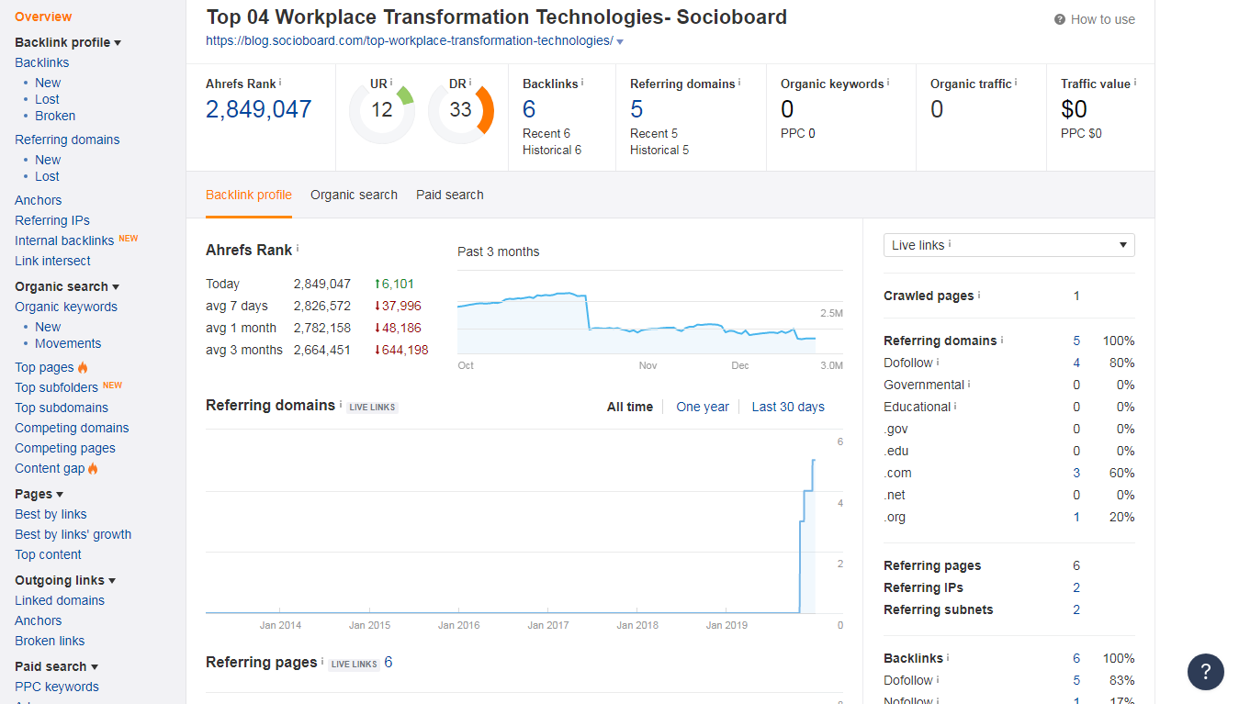Click the DR 33 donut gauge
The height and width of the screenshot is (704, 1239).
(461, 110)
